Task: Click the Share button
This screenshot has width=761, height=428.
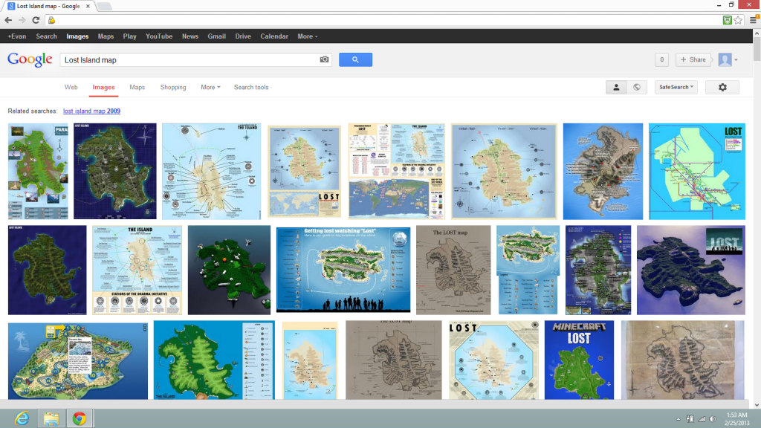Action: coord(693,59)
